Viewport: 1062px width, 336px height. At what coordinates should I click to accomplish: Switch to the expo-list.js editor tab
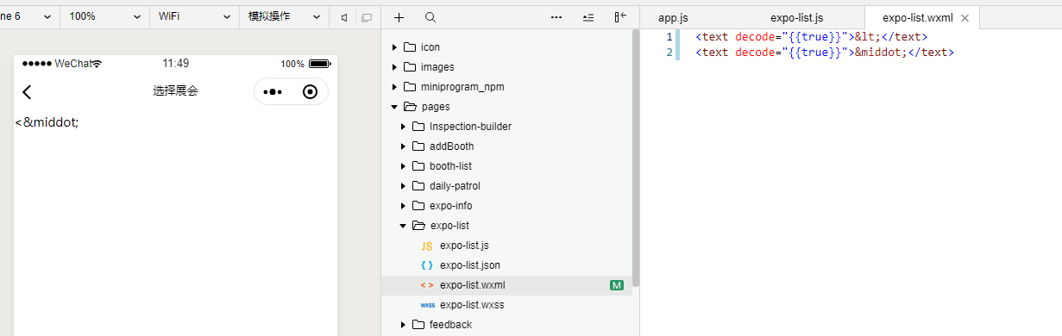796,17
